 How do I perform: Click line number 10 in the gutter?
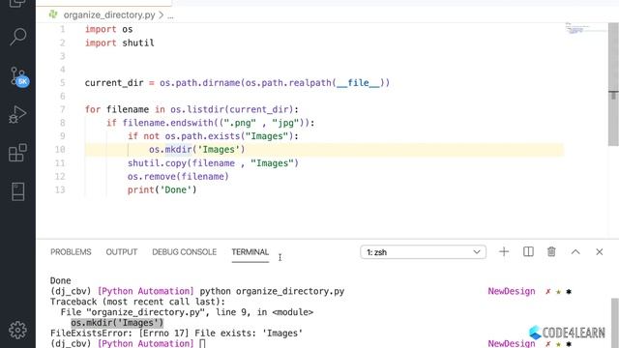point(60,150)
